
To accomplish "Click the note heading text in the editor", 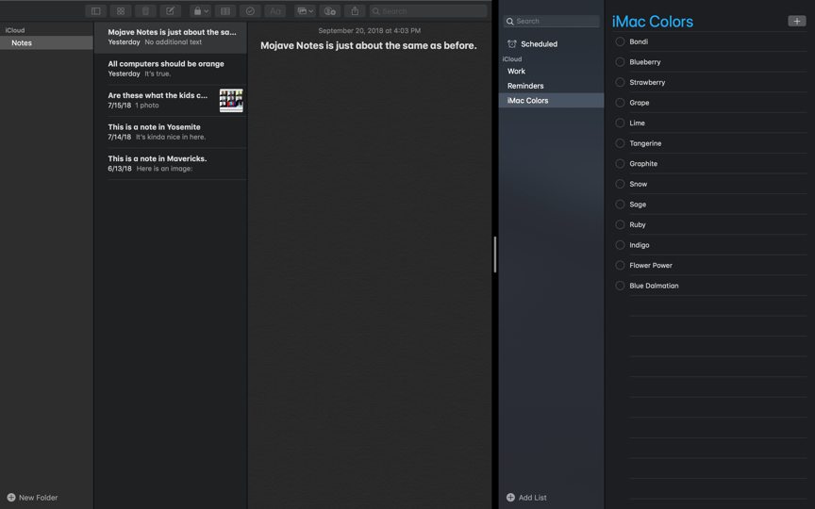I will (x=368, y=45).
